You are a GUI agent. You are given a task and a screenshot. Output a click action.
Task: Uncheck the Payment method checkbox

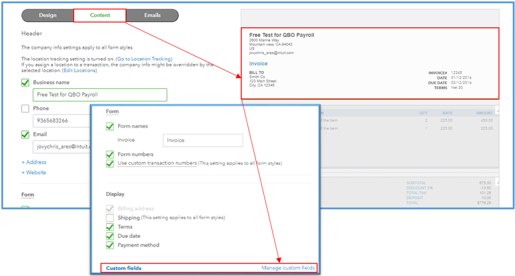[x=110, y=246]
